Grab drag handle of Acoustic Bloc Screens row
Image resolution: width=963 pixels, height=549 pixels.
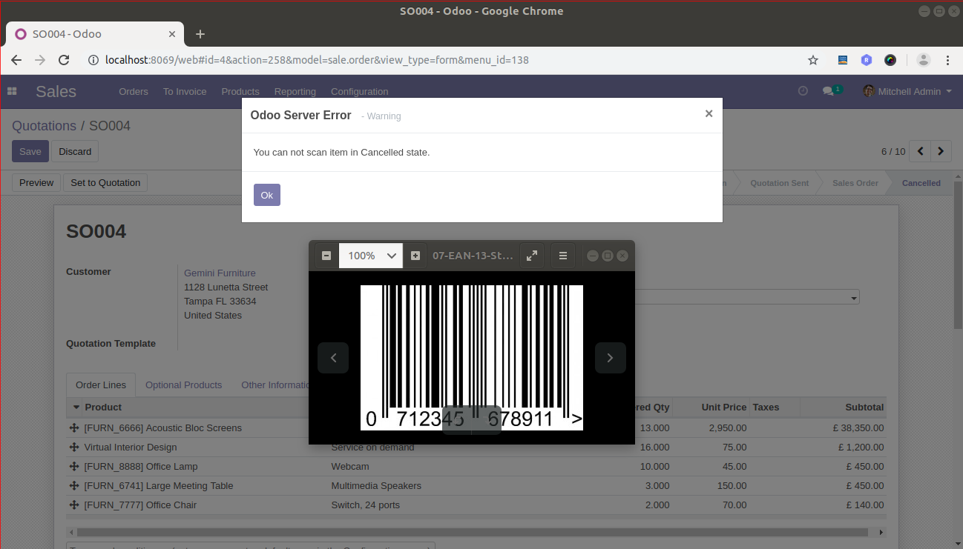click(x=74, y=428)
